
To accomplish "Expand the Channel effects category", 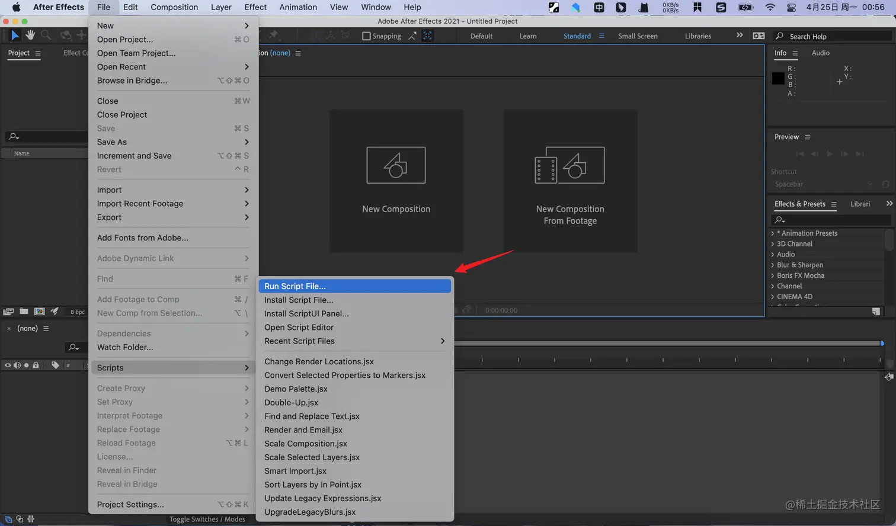I will pos(773,286).
